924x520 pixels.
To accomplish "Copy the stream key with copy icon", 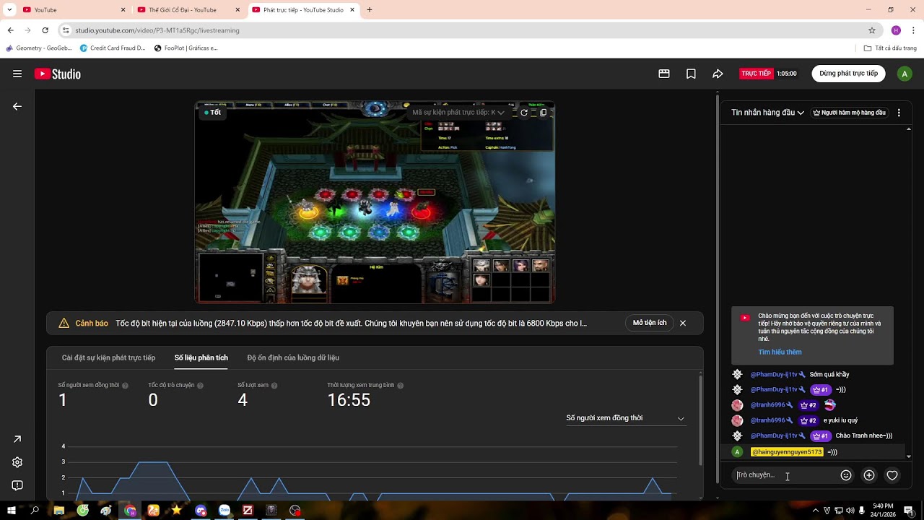I will 544,113.
